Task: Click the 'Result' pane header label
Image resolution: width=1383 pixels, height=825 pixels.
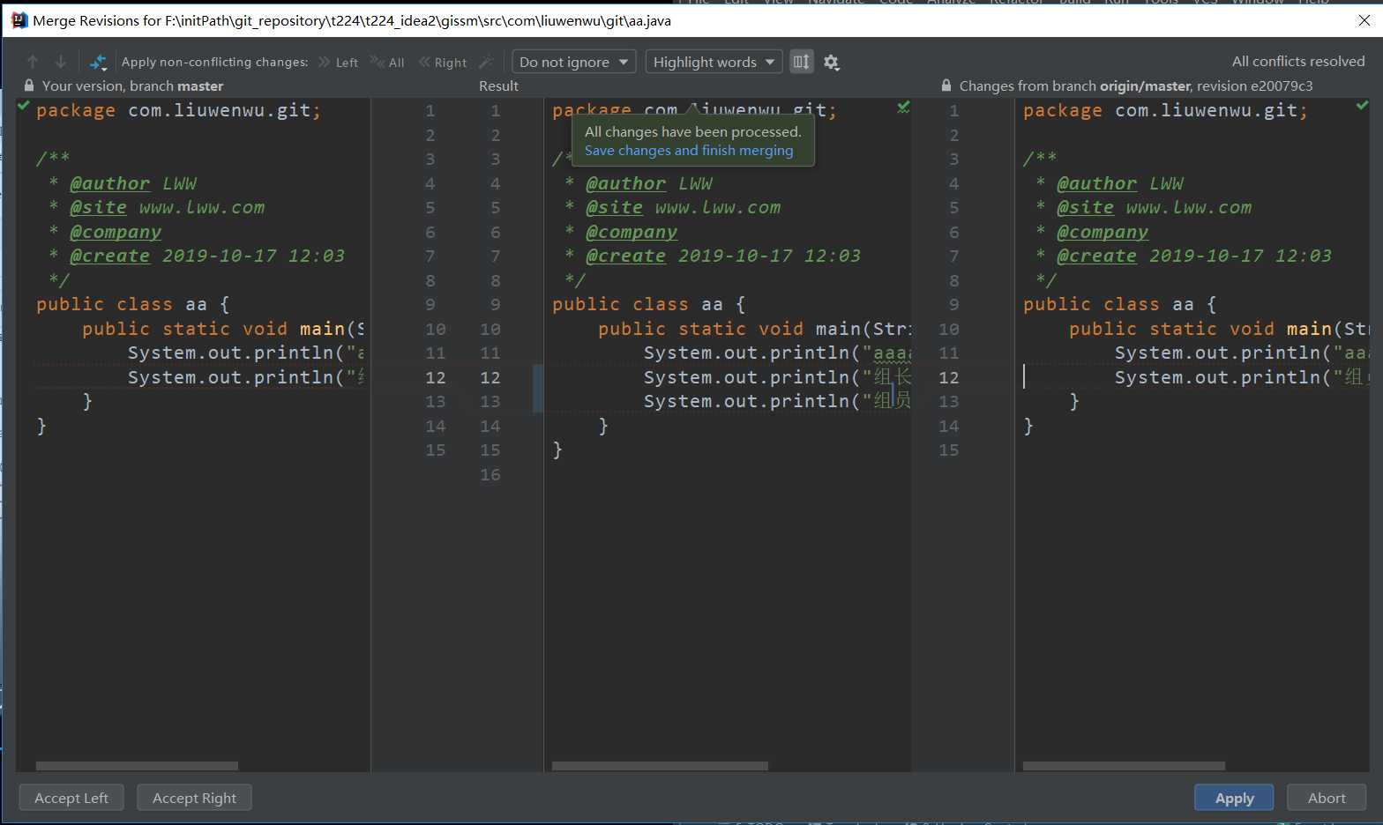Action: (x=498, y=85)
